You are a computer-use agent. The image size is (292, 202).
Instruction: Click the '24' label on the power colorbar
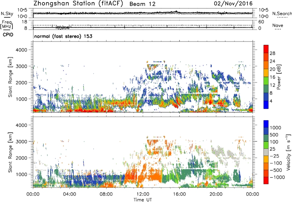(272, 61)
